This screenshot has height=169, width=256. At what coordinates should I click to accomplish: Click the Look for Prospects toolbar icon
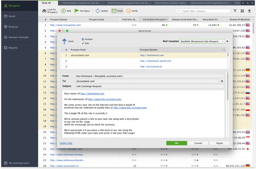[44, 11]
